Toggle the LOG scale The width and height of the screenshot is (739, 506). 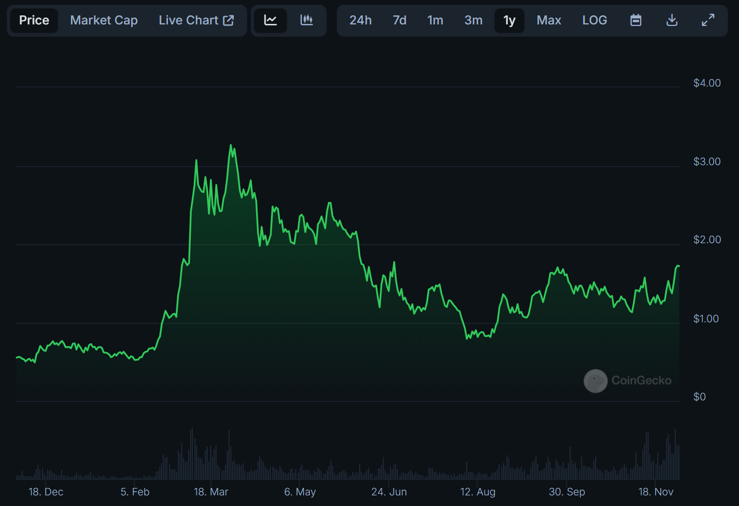[x=594, y=20]
